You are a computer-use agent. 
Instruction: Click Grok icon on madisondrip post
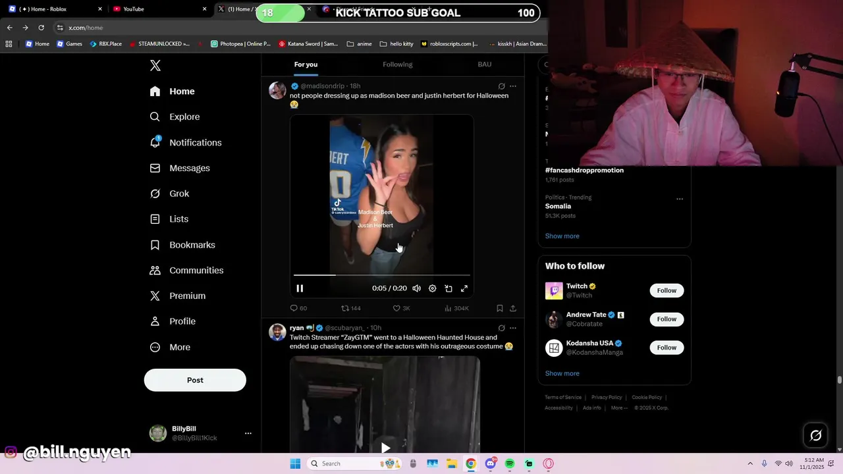tap(501, 86)
